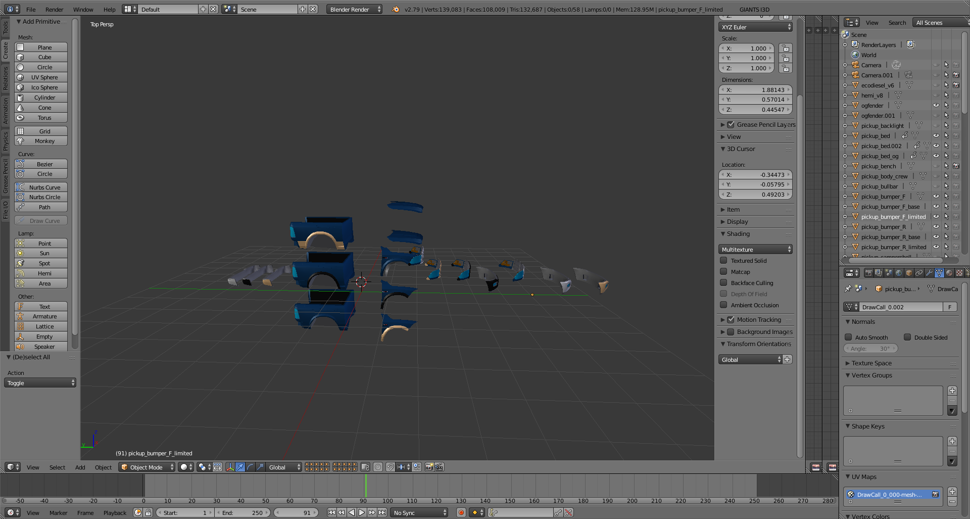Expand the Camera.001 tree item

pyautogui.click(x=845, y=75)
